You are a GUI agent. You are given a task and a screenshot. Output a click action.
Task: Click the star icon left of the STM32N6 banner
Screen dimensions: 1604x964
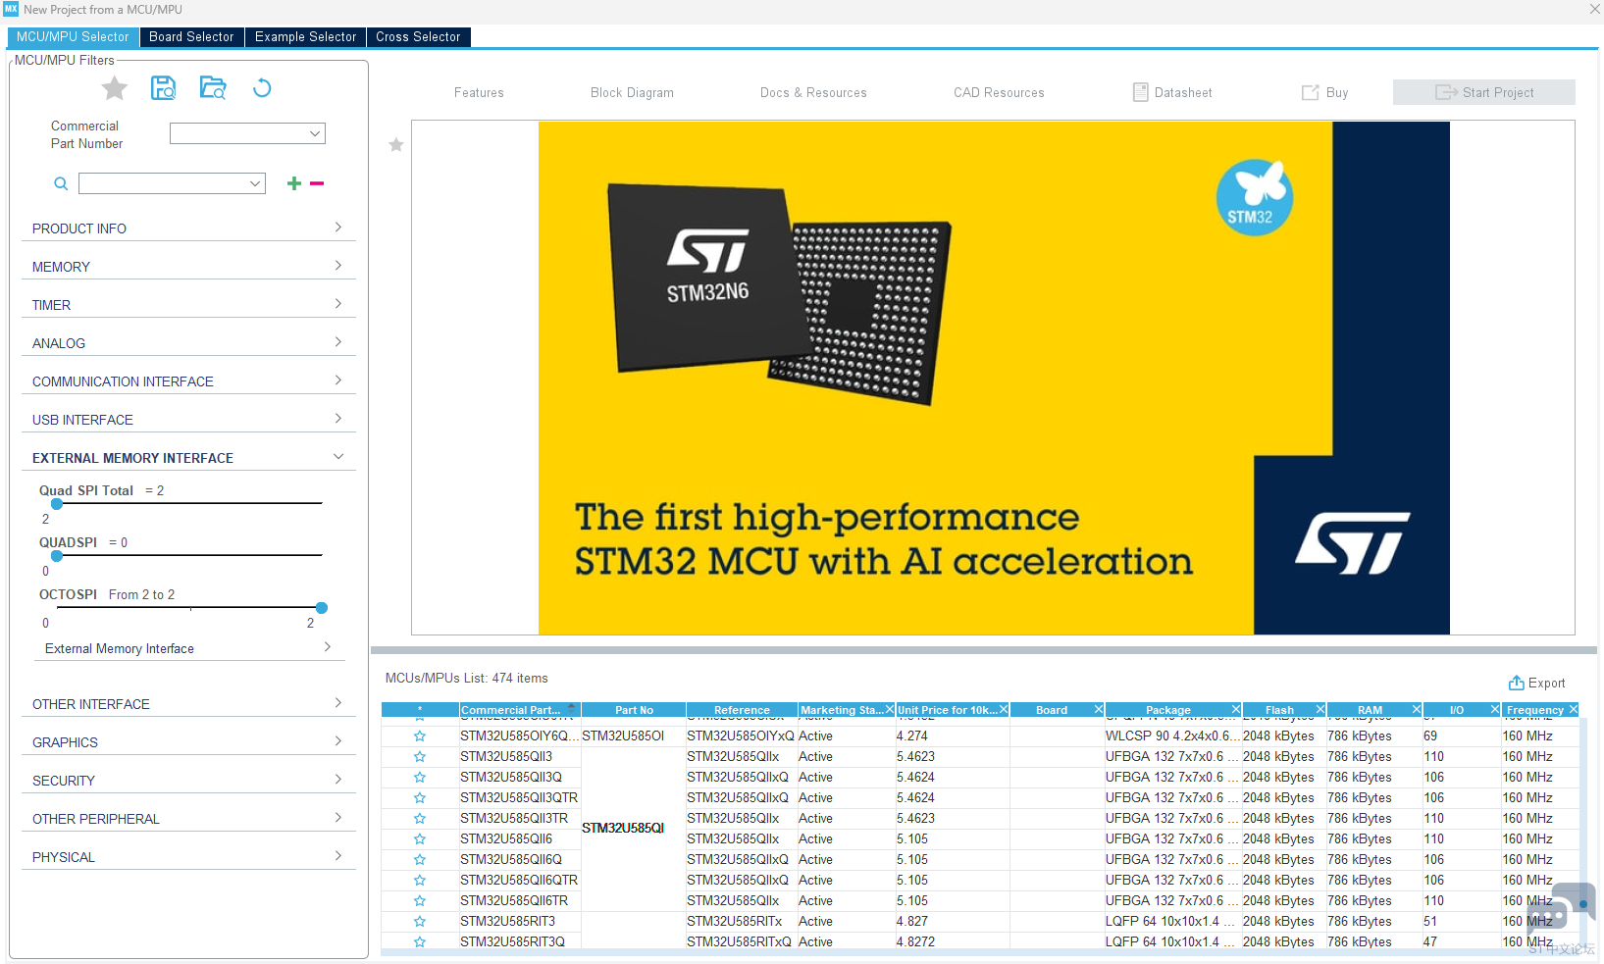pos(396,145)
